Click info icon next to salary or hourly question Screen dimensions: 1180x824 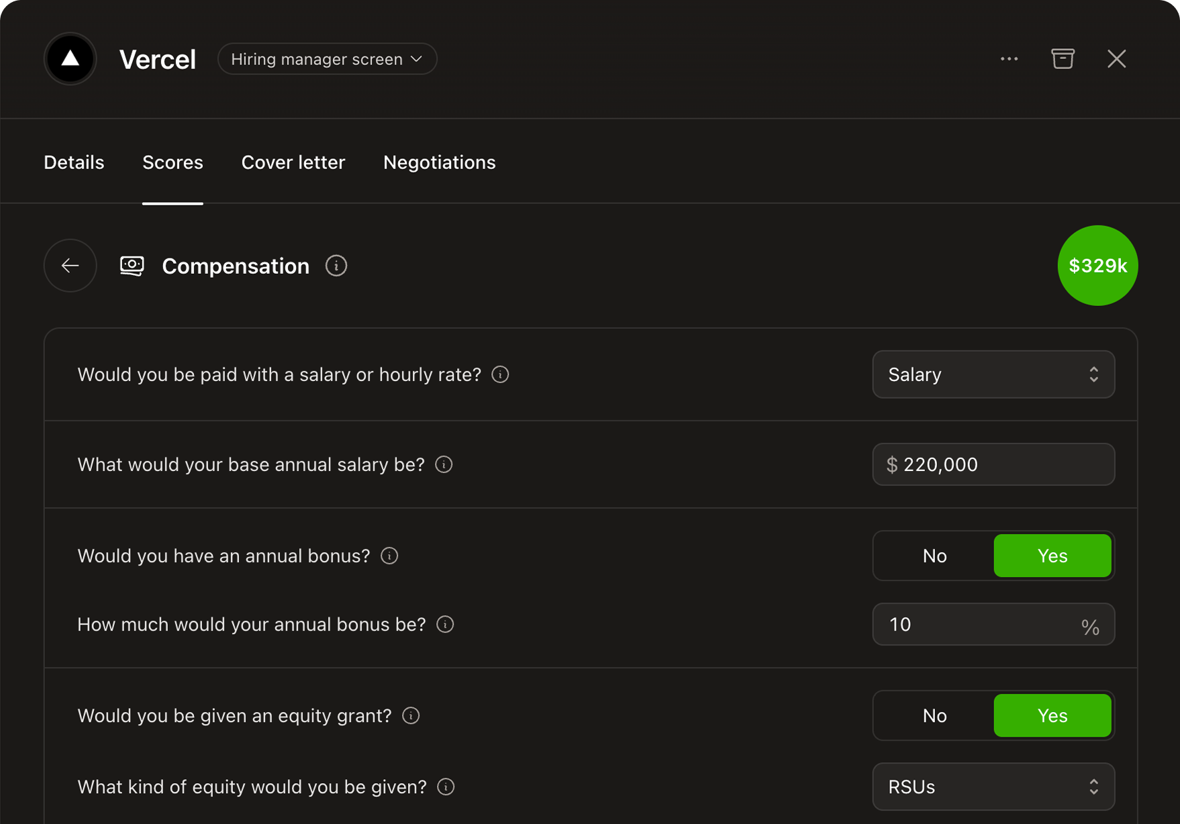[500, 374]
